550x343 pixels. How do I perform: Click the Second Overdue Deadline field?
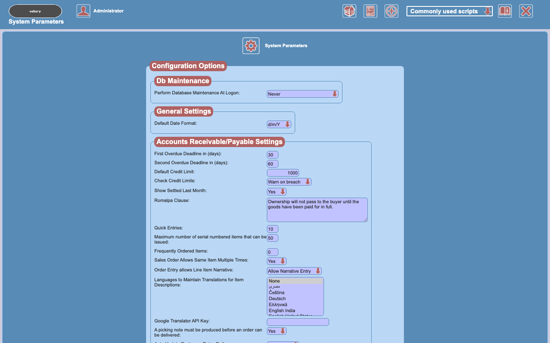coord(272,164)
